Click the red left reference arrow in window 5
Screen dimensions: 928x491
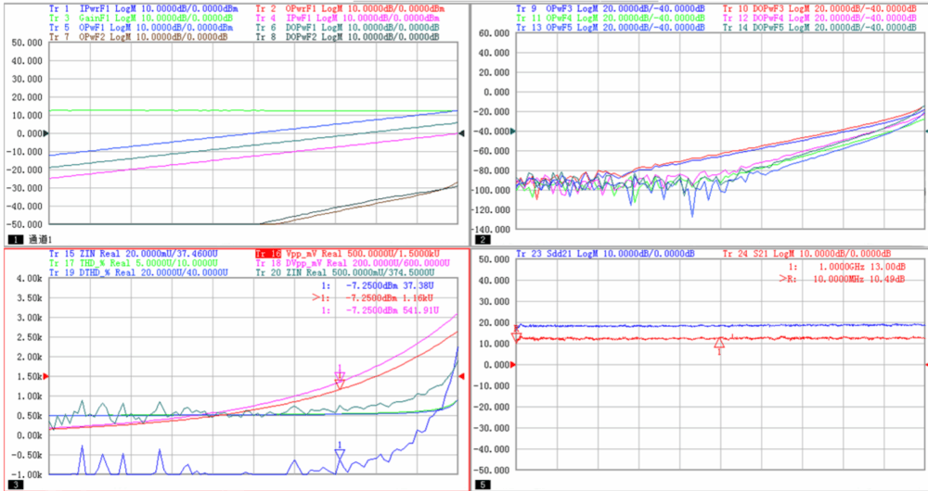tap(513, 364)
